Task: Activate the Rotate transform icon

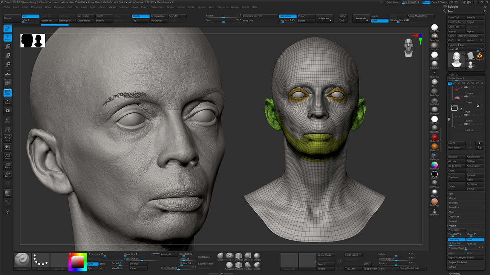Action: (8, 65)
